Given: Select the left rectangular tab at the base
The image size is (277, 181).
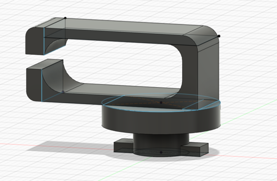Looking at the screenshot, I should click(x=123, y=147).
